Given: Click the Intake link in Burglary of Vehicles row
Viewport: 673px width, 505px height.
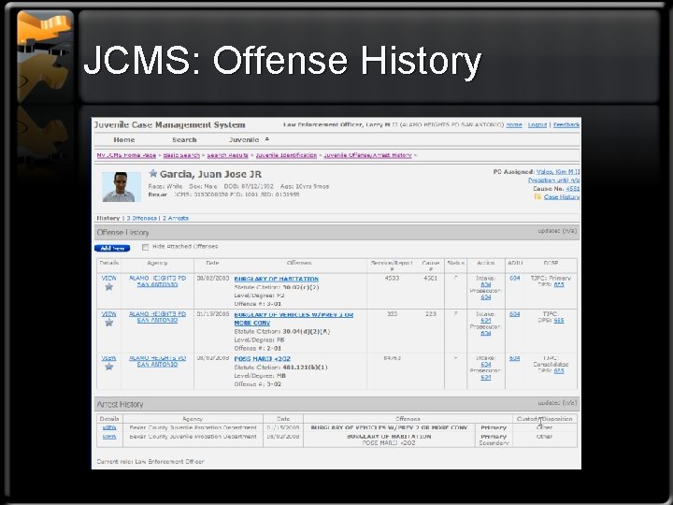Looking at the screenshot, I should click(485, 321).
